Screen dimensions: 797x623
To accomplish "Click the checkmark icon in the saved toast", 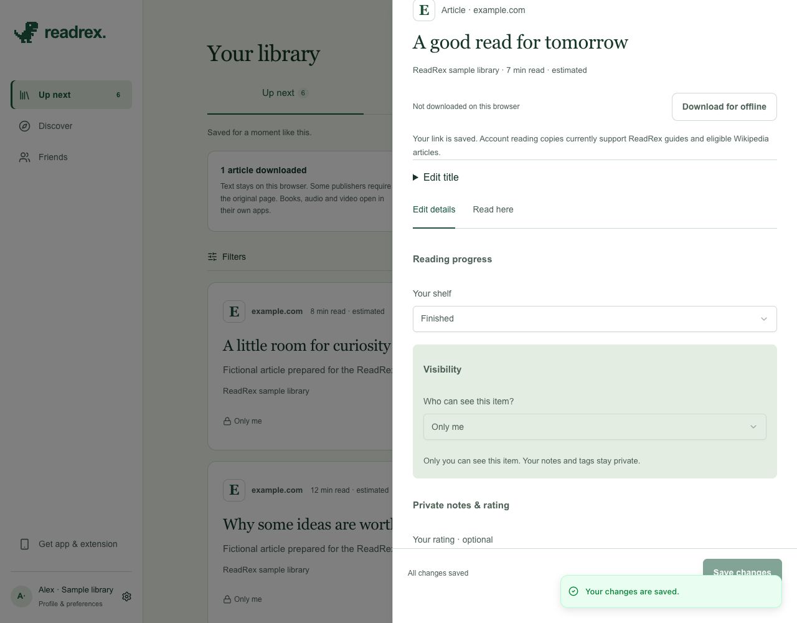I will pos(573,591).
